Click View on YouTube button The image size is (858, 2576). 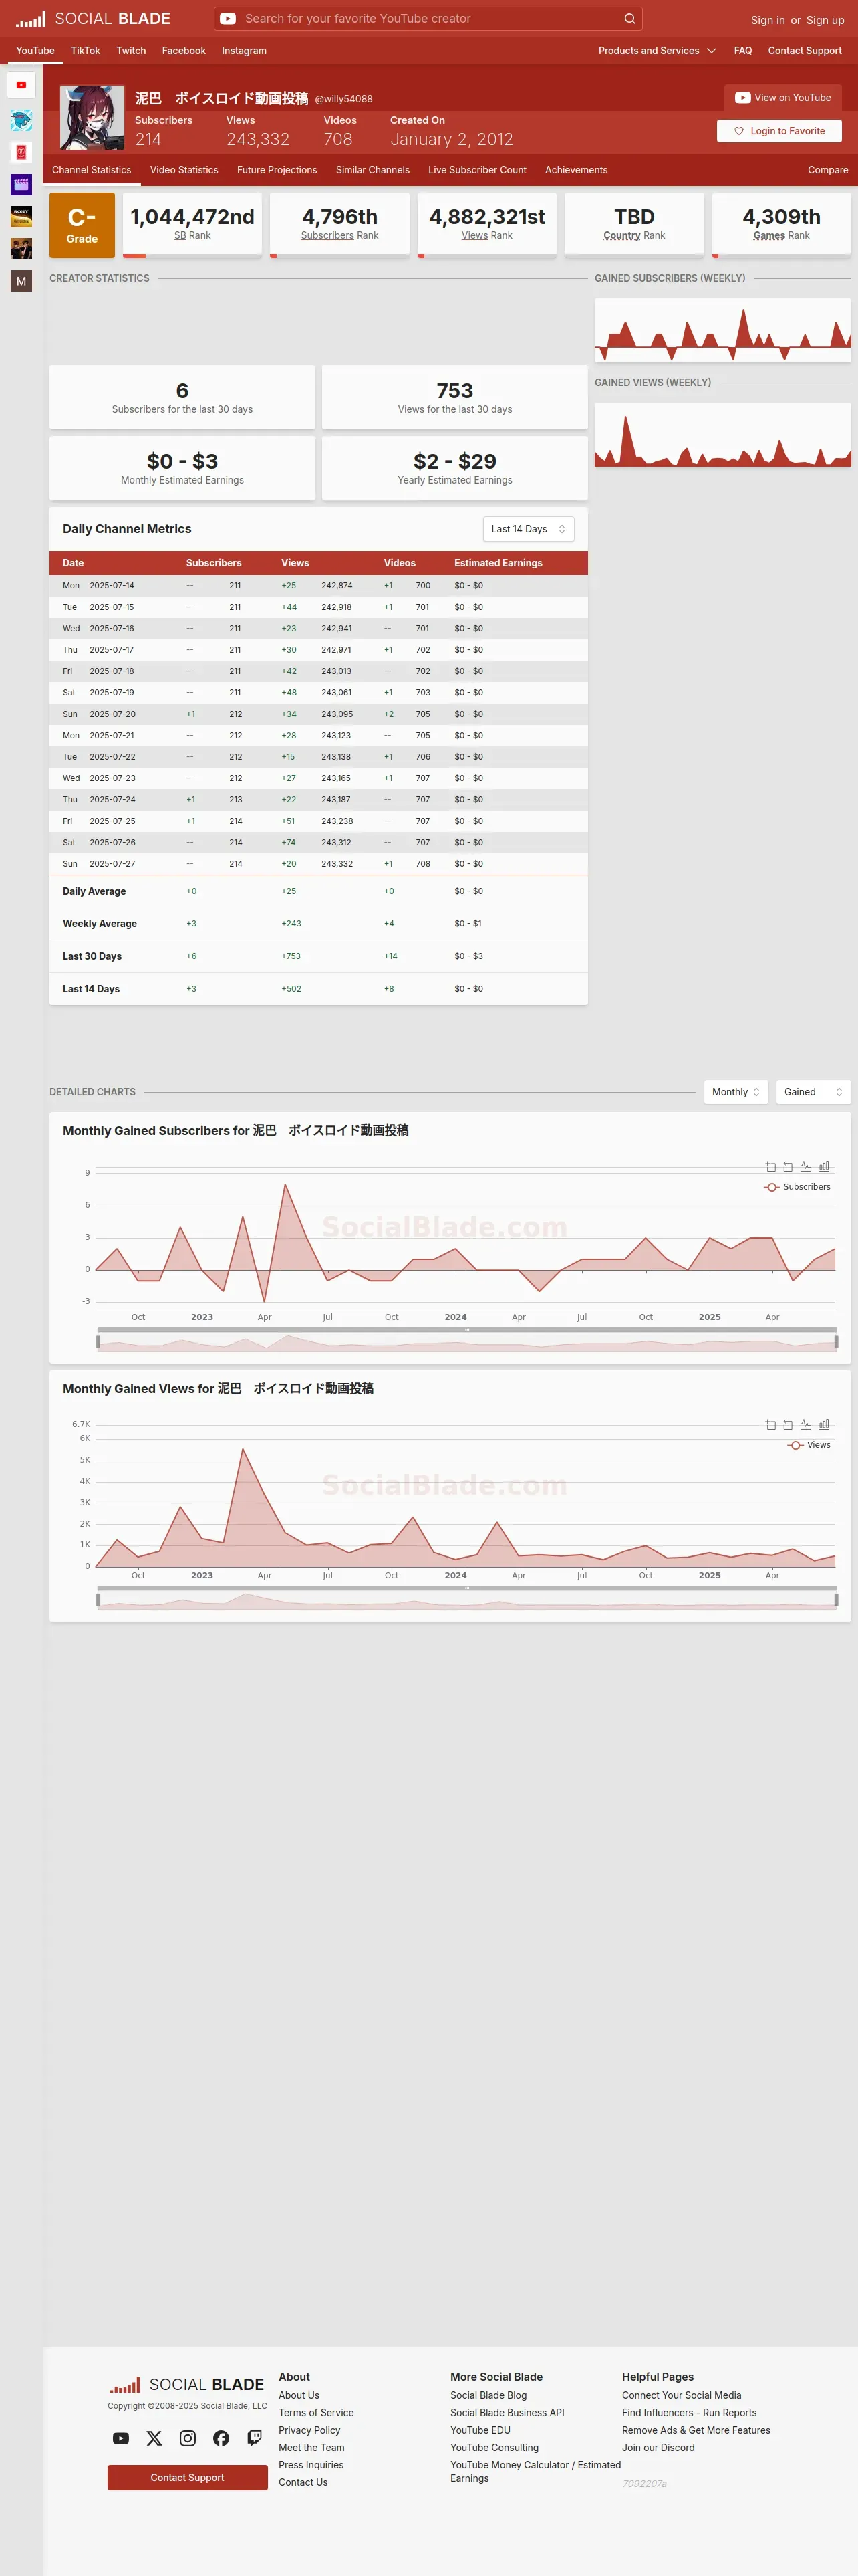783,97
